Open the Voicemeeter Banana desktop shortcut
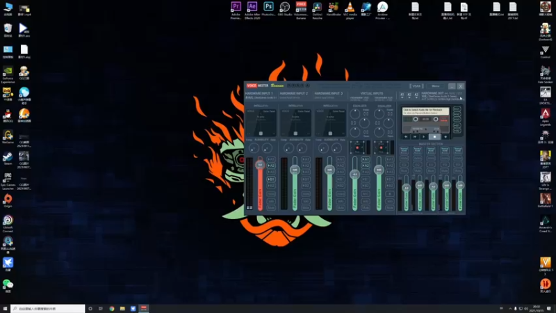This screenshot has height=313, width=556. 301,10
